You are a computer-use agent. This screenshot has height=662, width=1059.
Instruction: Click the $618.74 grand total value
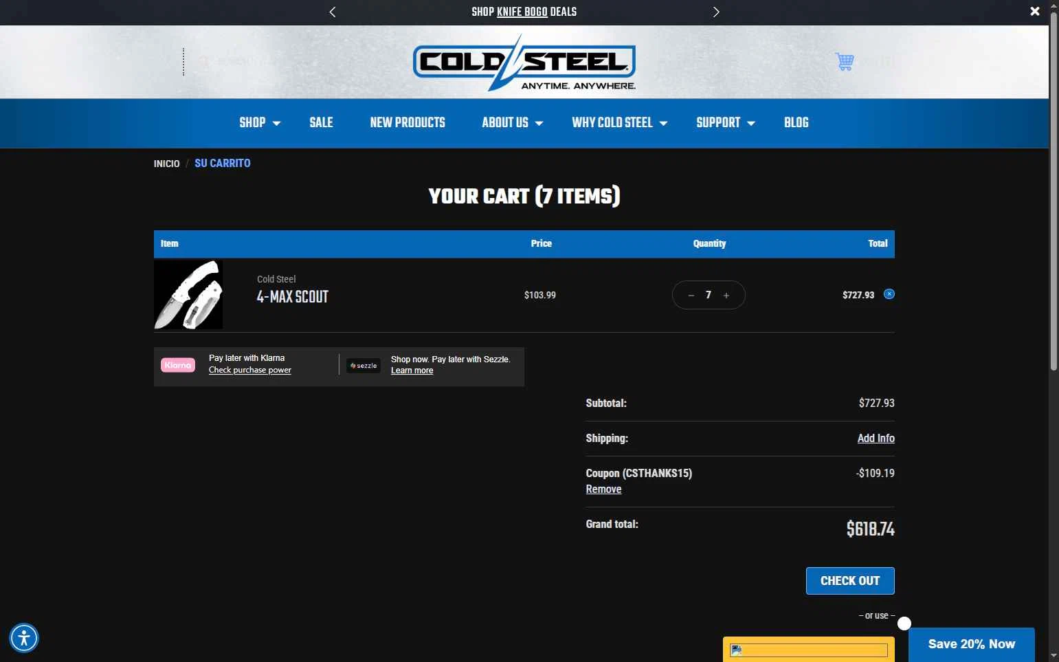coord(871,529)
